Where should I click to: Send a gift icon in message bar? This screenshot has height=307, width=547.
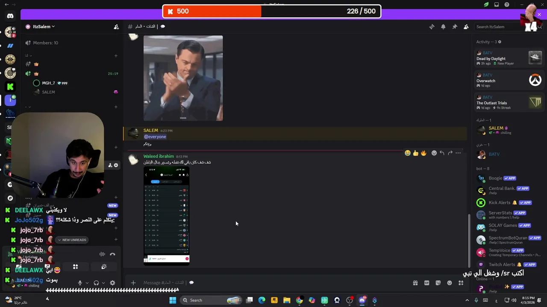415,283
